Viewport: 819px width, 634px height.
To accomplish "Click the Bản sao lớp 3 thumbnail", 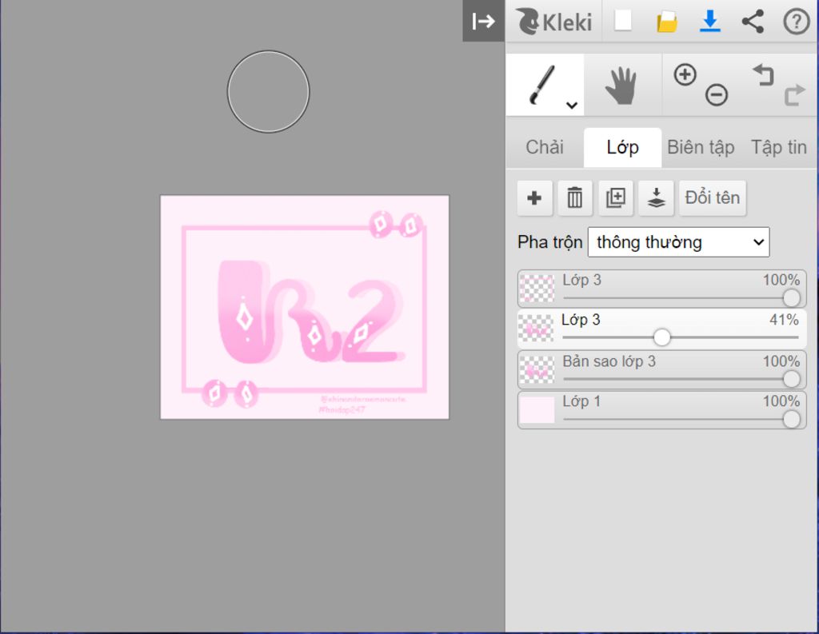I will tap(537, 369).
